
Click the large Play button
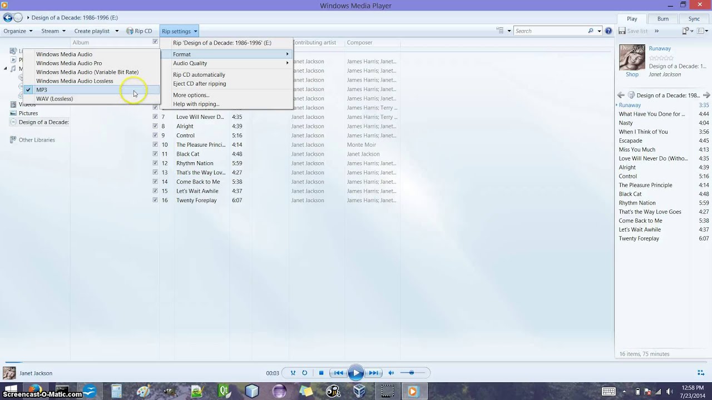tap(355, 373)
